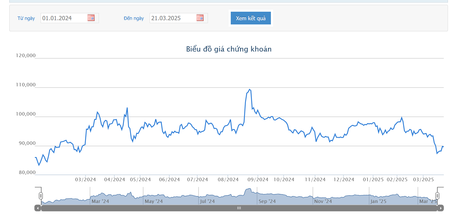Click the 03/2025 x-axis label

423,180
